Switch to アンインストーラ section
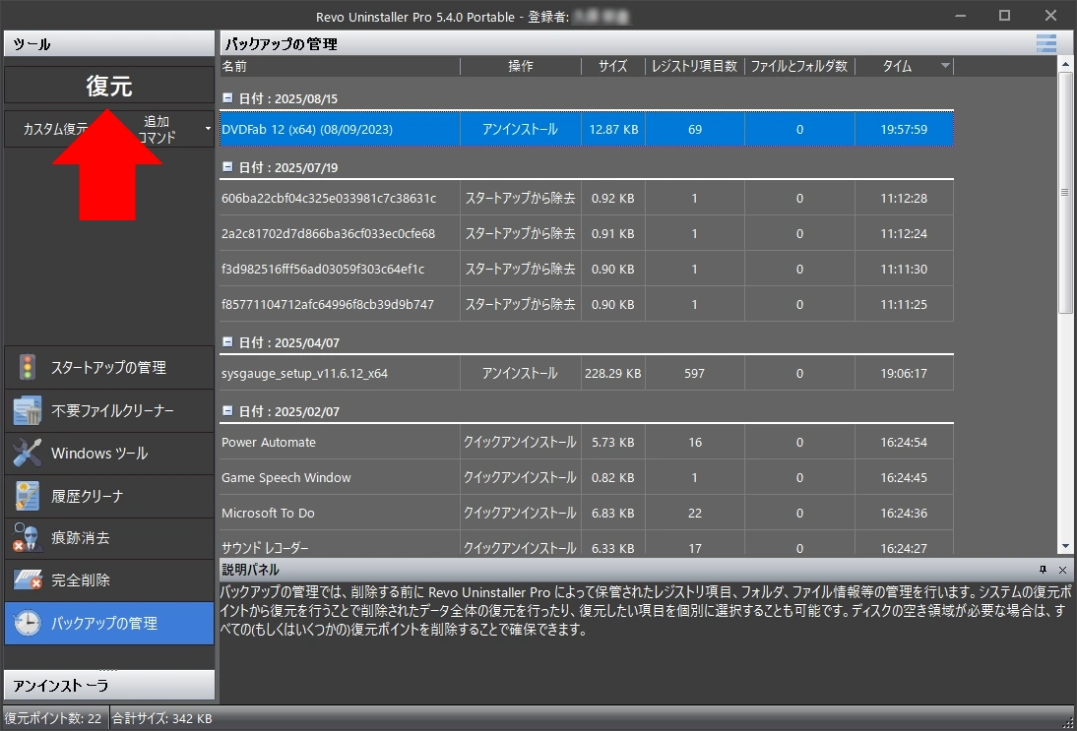This screenshot has height=731, width=1077. [109, 685]
